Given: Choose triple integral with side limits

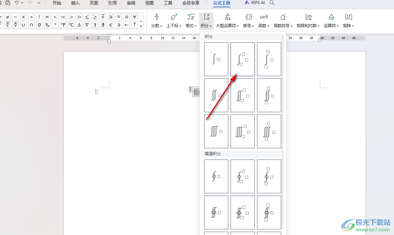Looking at the screenshot, I should [x=242, y=131].
